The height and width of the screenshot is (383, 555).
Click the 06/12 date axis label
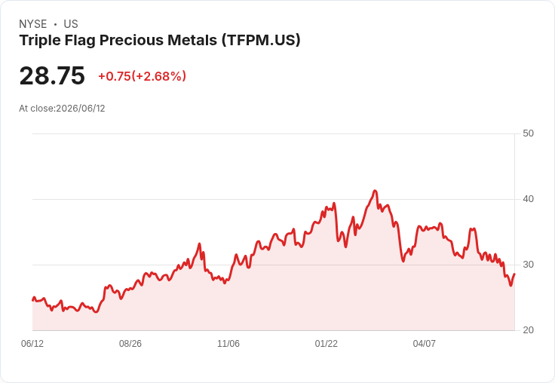(x=32, y=343)
